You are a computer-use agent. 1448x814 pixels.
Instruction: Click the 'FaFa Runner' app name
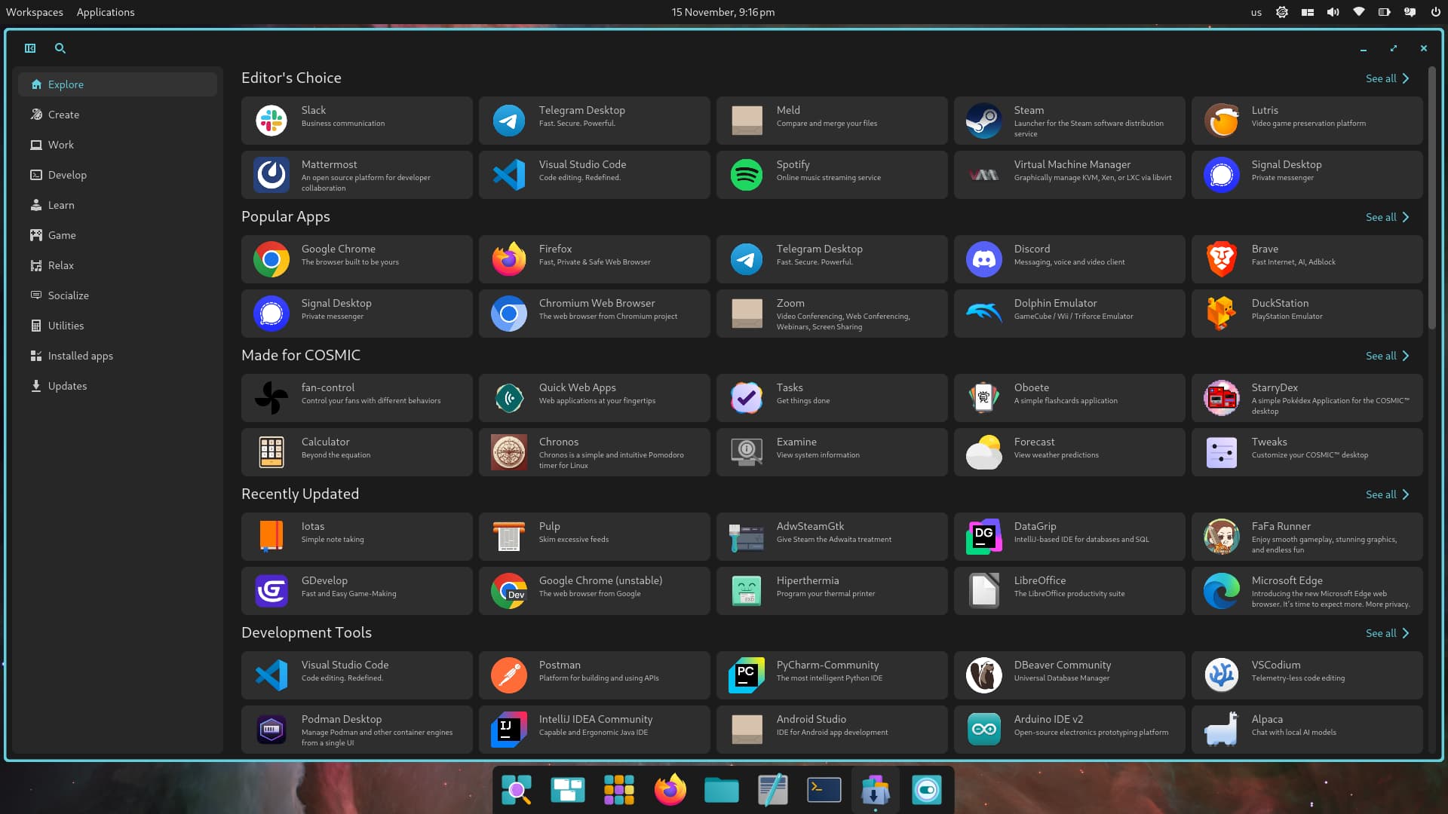1281,526
